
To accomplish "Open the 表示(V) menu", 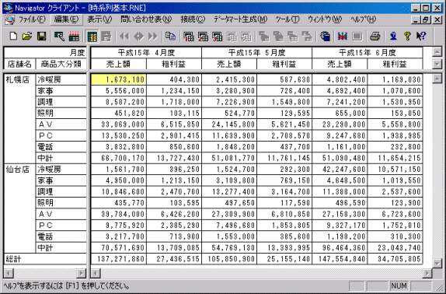I will pos(99,19).
